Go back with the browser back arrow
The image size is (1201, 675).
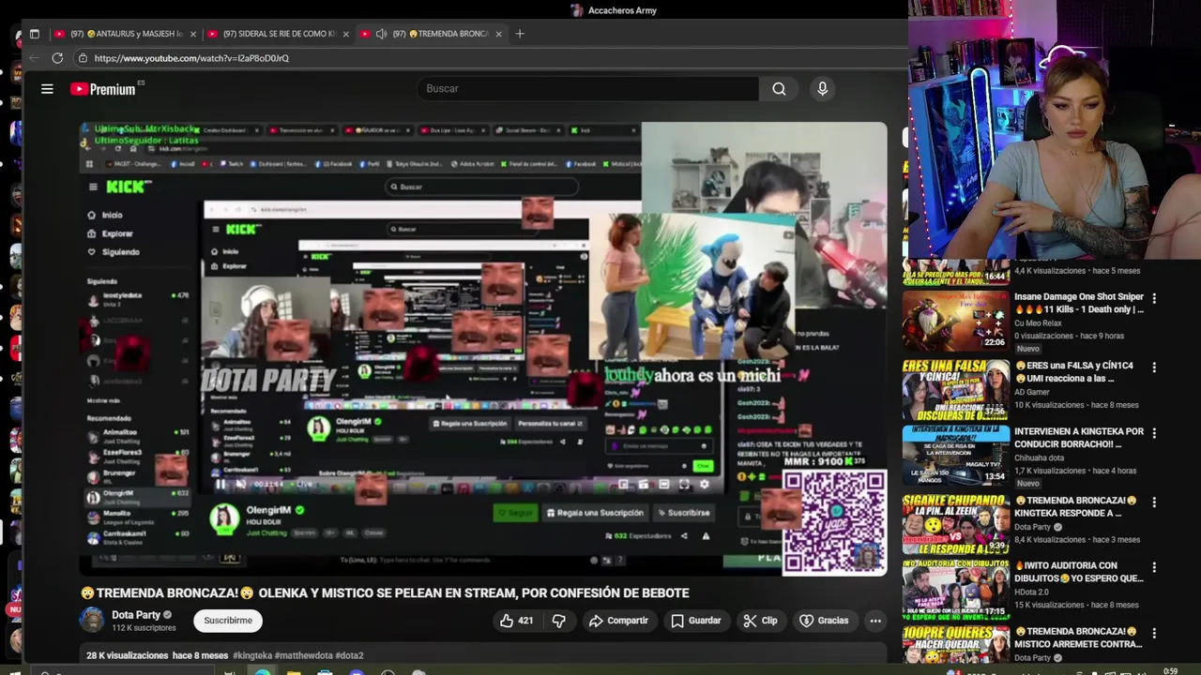point(35,58)
